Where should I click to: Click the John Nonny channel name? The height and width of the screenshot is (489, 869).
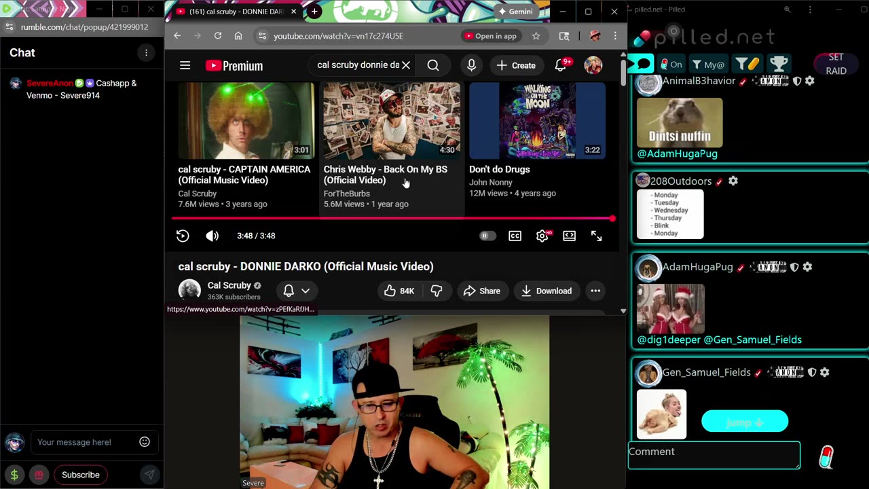(491, 182)
